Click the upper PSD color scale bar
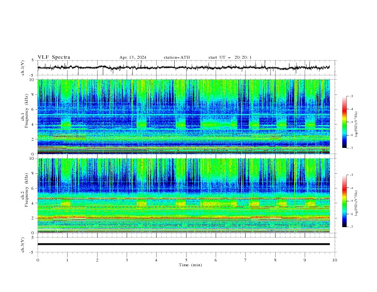The width and height of the screenshot is (377, 292). pos(344,122)
